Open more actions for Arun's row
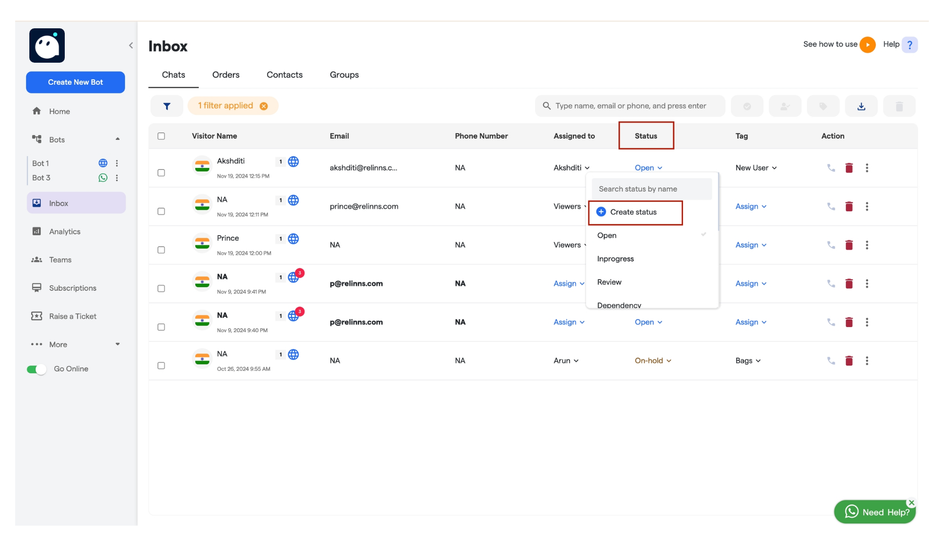 tap(867, 361)
